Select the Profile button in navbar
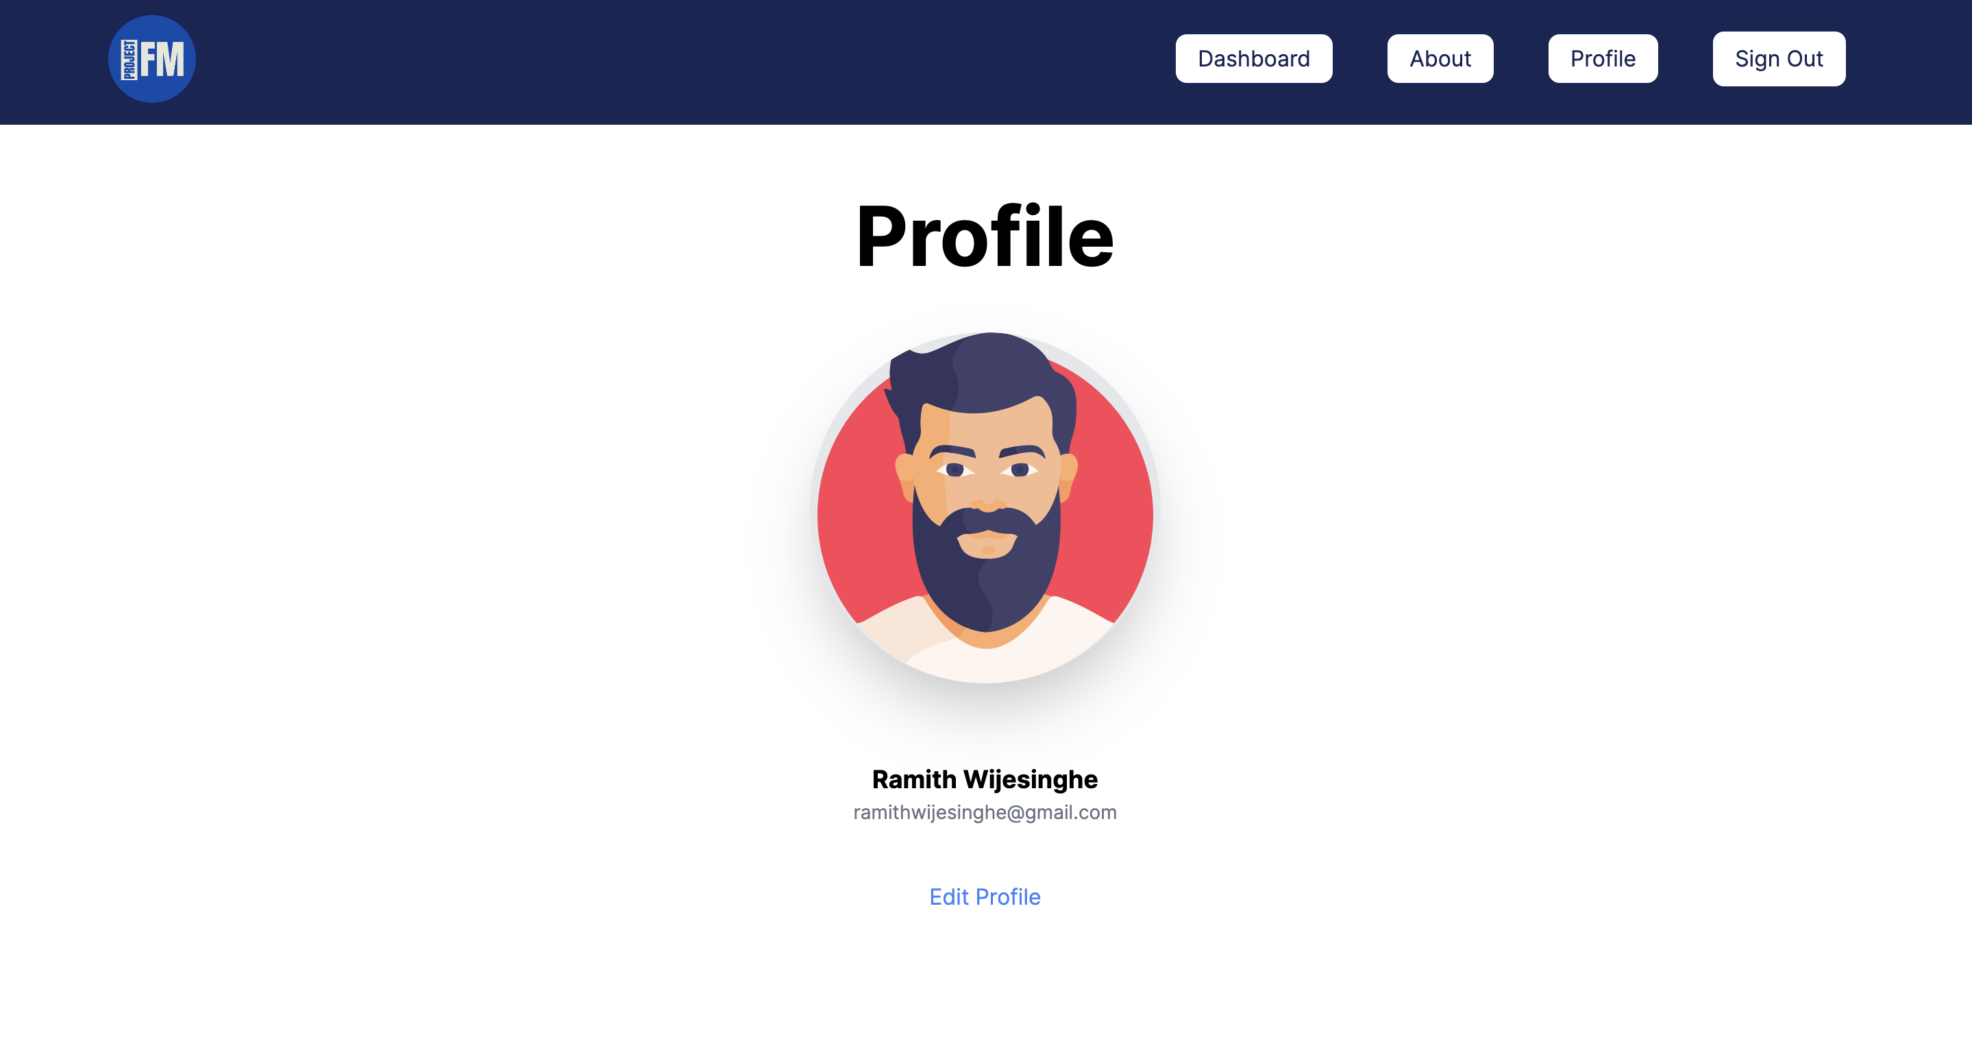The width and height of the screenshot is (1972, 1061). [1602, 59]
